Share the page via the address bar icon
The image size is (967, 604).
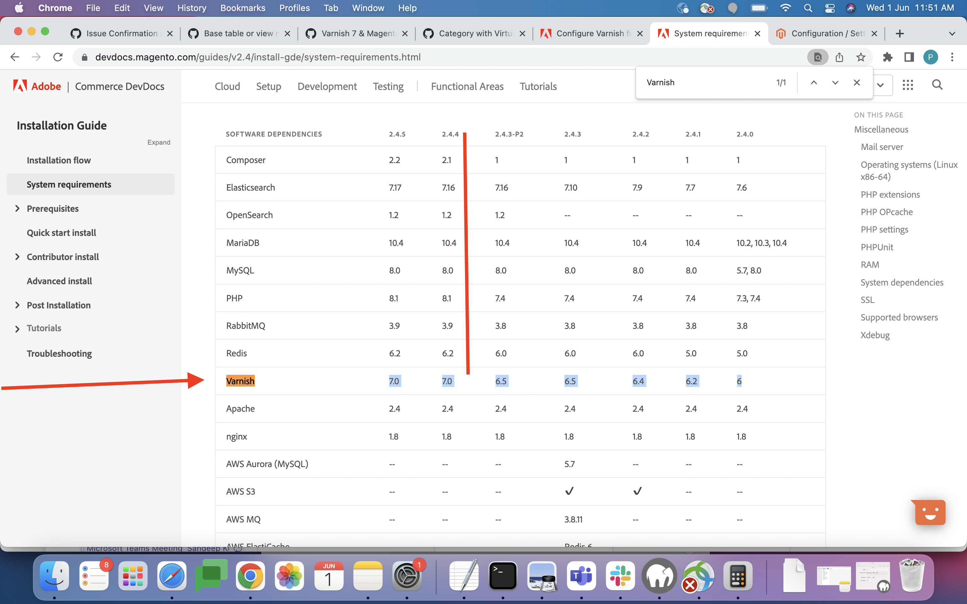(x=839, y=57)
